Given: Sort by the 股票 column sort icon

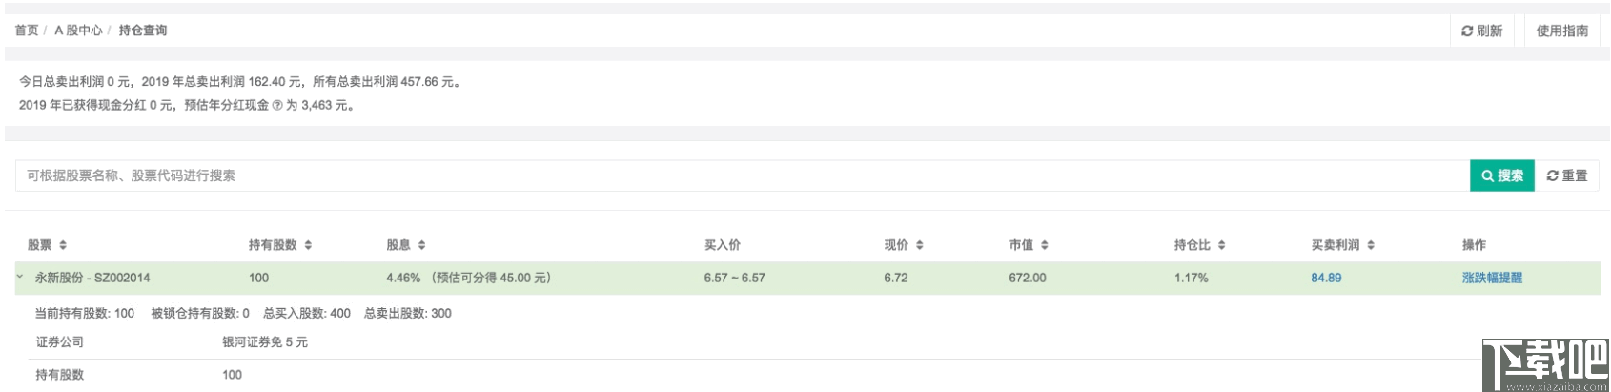Looking at the screenshot, I should (x=63, y=245).
